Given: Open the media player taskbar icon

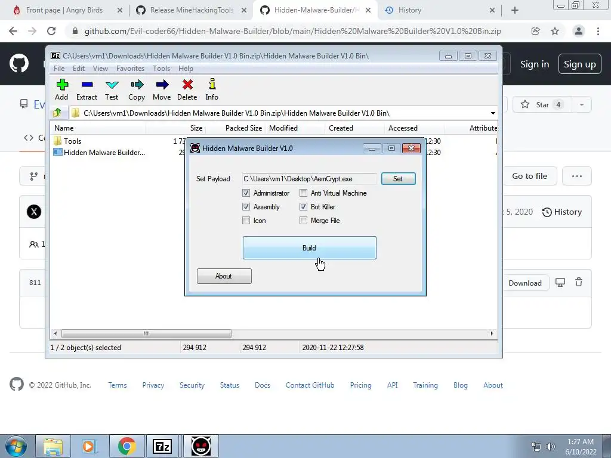Looking at the screenshot, I should click(88, 446).
